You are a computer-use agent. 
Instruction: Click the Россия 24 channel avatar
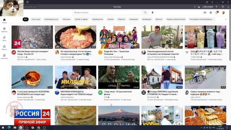tap(14, 52)
